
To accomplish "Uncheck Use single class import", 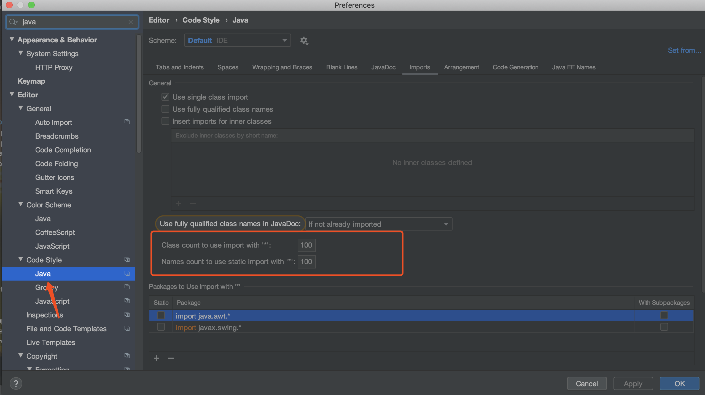I will (x=165, y=97).
